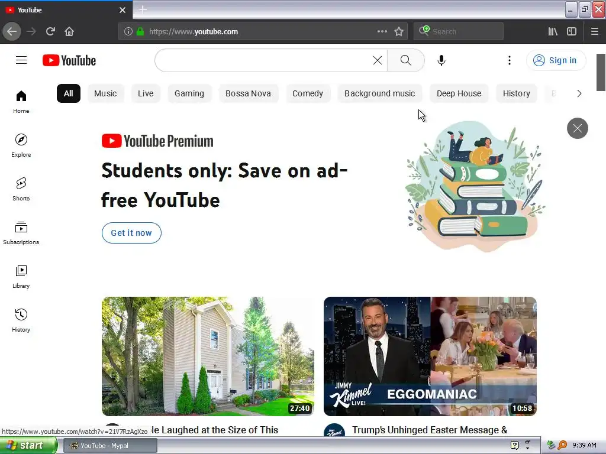Open Shorts in sidebar
This screenshot has width=606, height=454.
[x=21, y=189]
